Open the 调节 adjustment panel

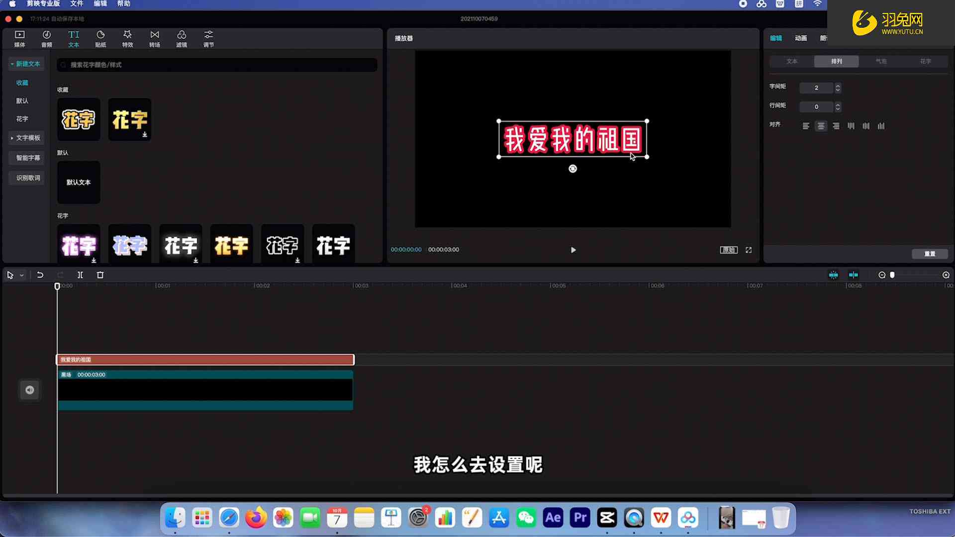[208, 39]
